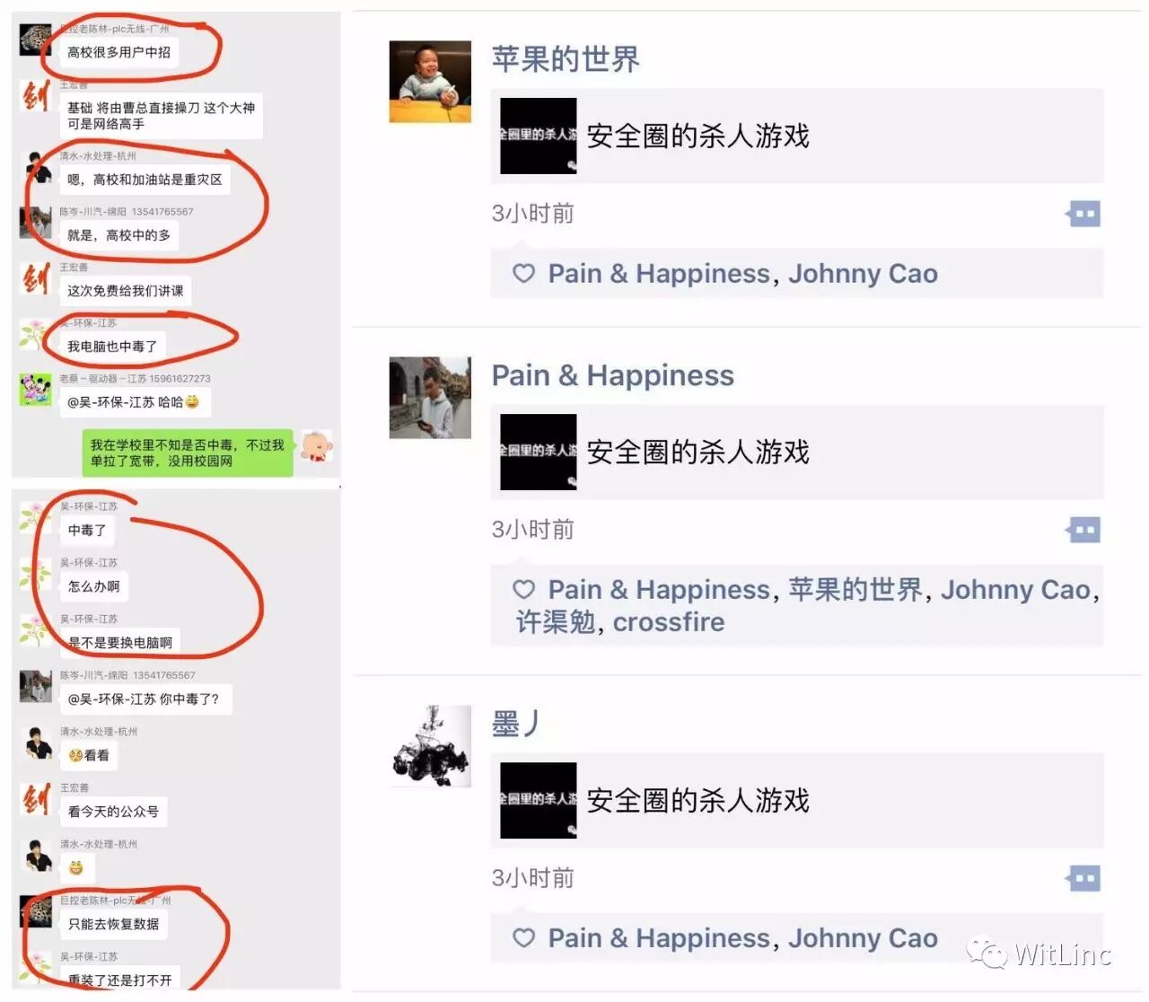Image resolution: width=1149 pixels, height=1002 pixels.
Task: Tap heart icon under Pain & Happiness's post
Action: [523, 590]
